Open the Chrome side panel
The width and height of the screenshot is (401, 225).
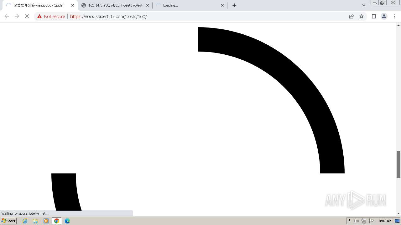coord(374,16)
